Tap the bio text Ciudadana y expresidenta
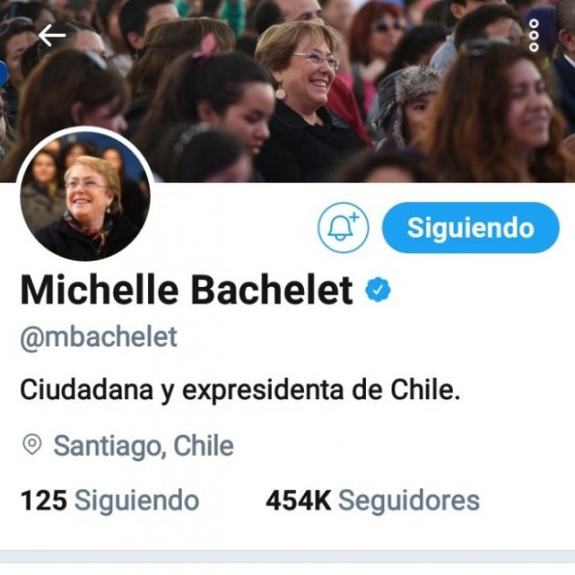The width and height of the screenshot is (575, 575). 240,390
